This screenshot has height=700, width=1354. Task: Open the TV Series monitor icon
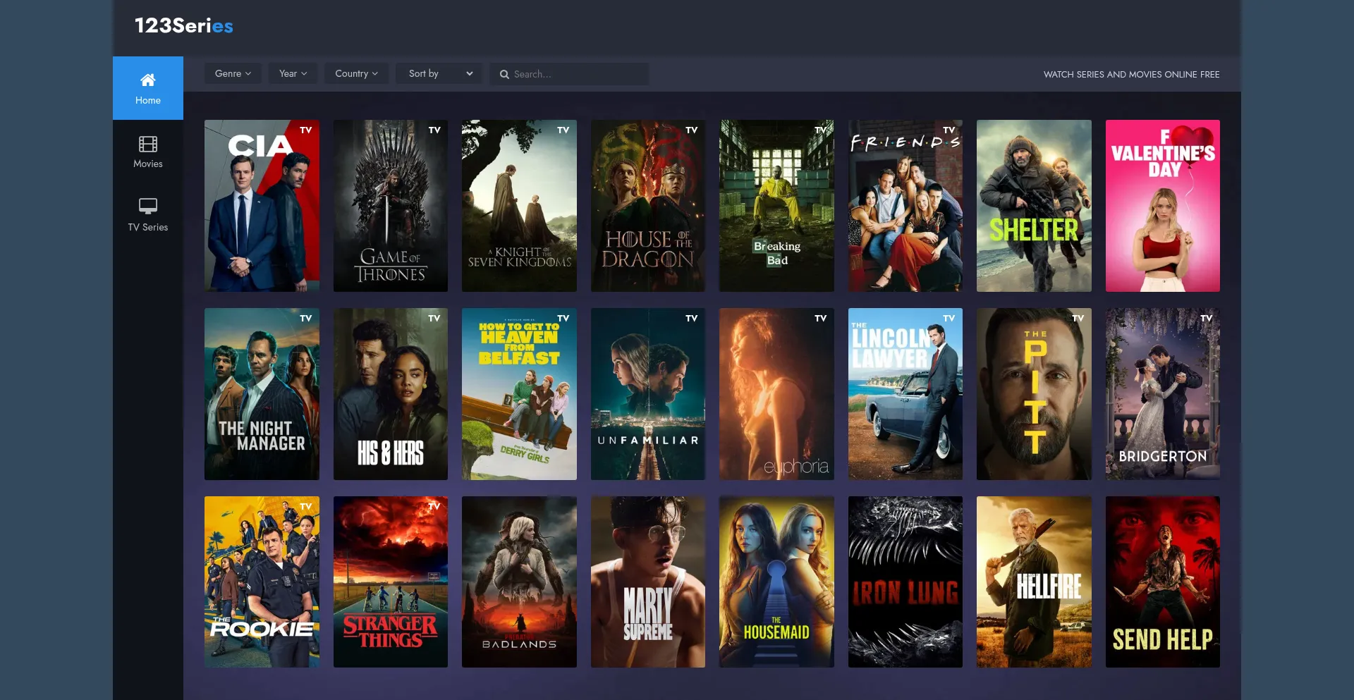148,206
